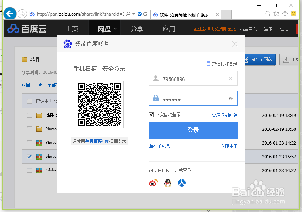The height and width of the screenshot is (212, 302).
Task: Click the username field containing 79568896
Action: click(x=193, y=78)
